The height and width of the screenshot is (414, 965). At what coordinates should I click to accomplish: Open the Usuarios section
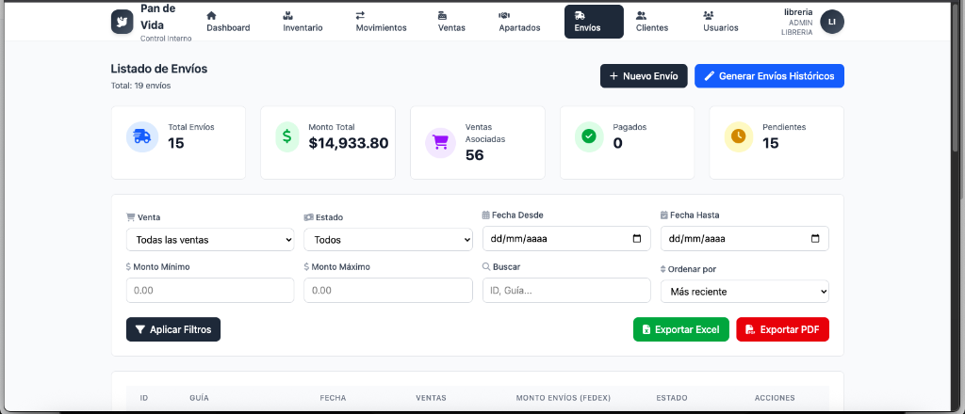pos(721,22)
